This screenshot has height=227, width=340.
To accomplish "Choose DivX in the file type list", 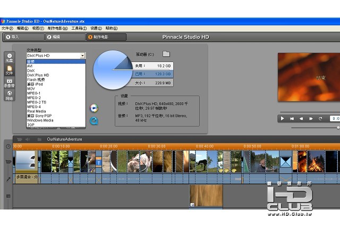I will (x=56, y=71).
